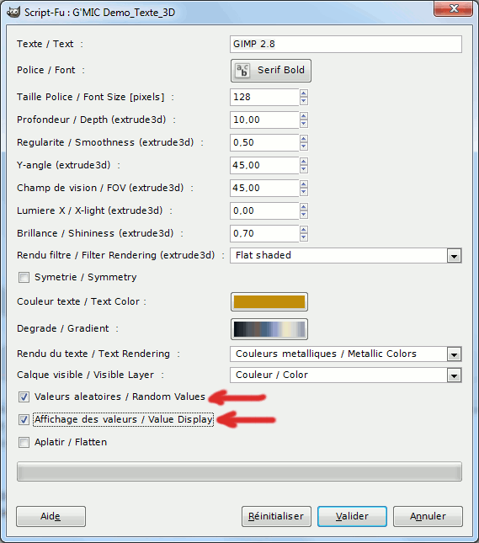Click the Depth field showing 10,00

(x=264, y=120)
